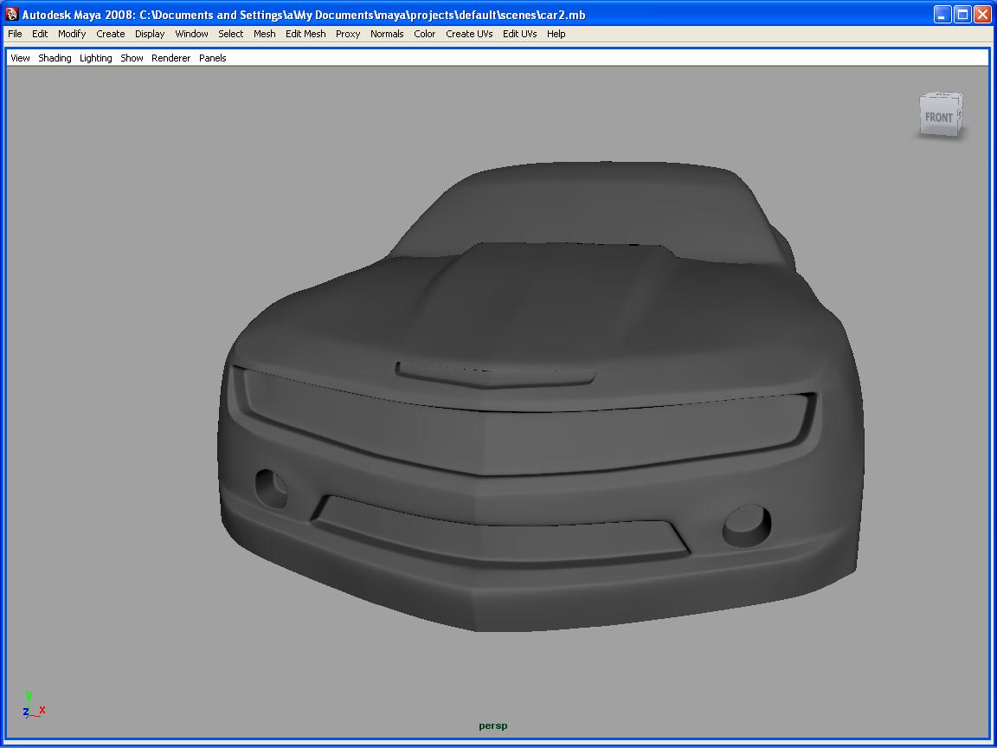This screenshot has width=997, height=748.
Task: Open the viewport Lighting menu
Action: tap(95, 58)
